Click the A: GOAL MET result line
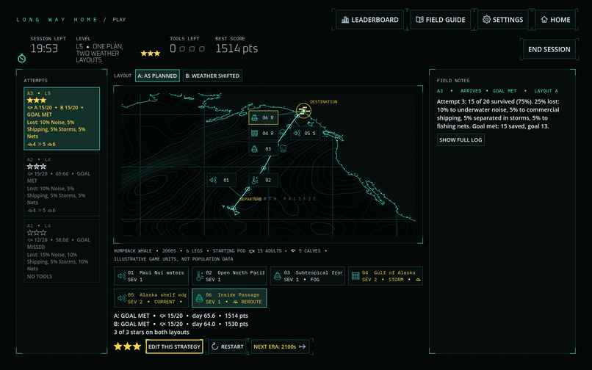 coord(181,316)
